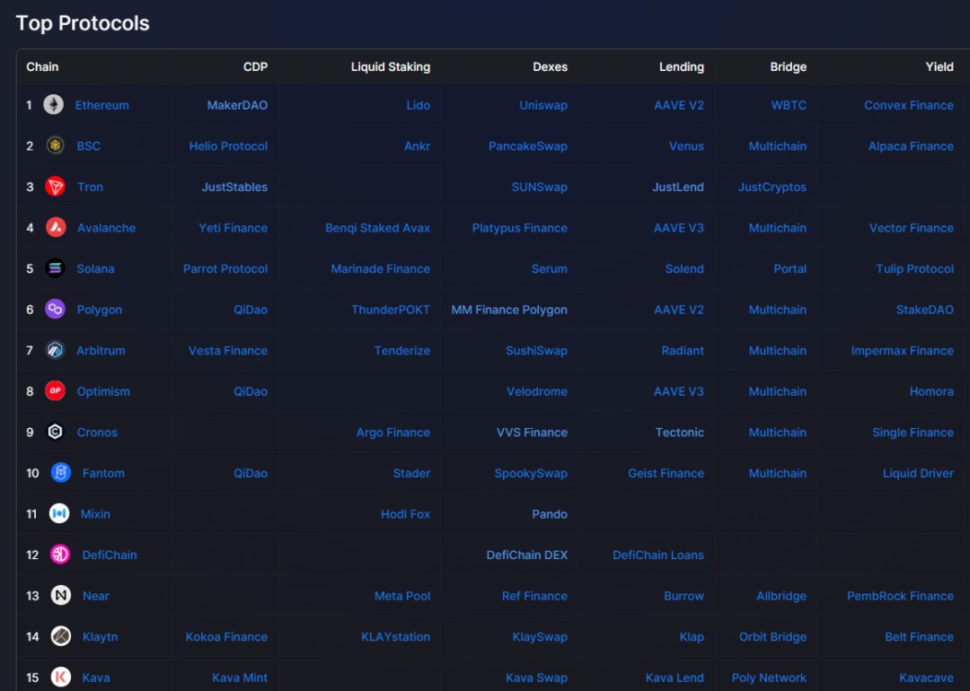Open the Solana chain logo icon

(x=56, y=268)
